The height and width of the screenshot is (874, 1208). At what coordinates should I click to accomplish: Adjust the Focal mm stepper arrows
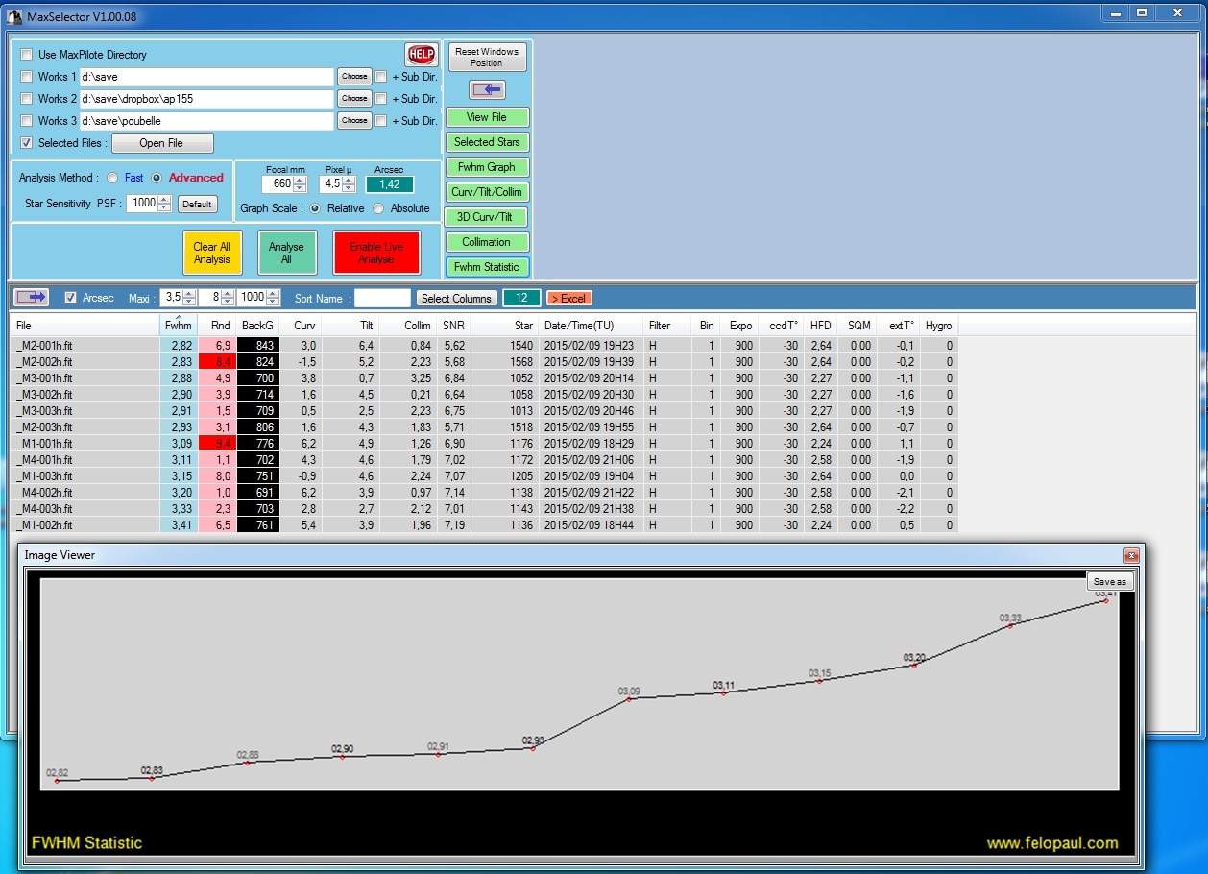coord(300,184)
